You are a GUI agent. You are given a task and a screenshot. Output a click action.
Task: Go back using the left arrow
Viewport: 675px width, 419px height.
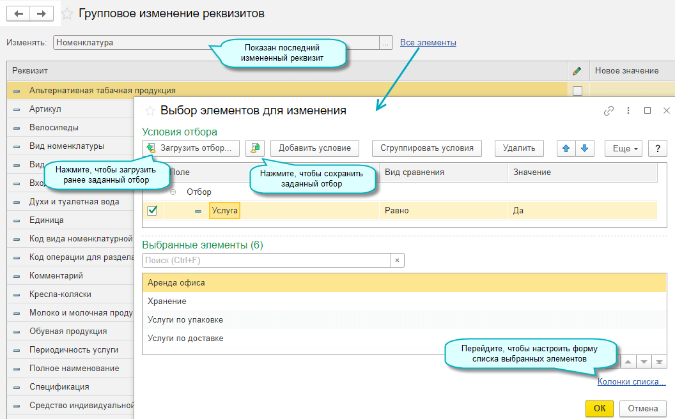tap(19, 13)
